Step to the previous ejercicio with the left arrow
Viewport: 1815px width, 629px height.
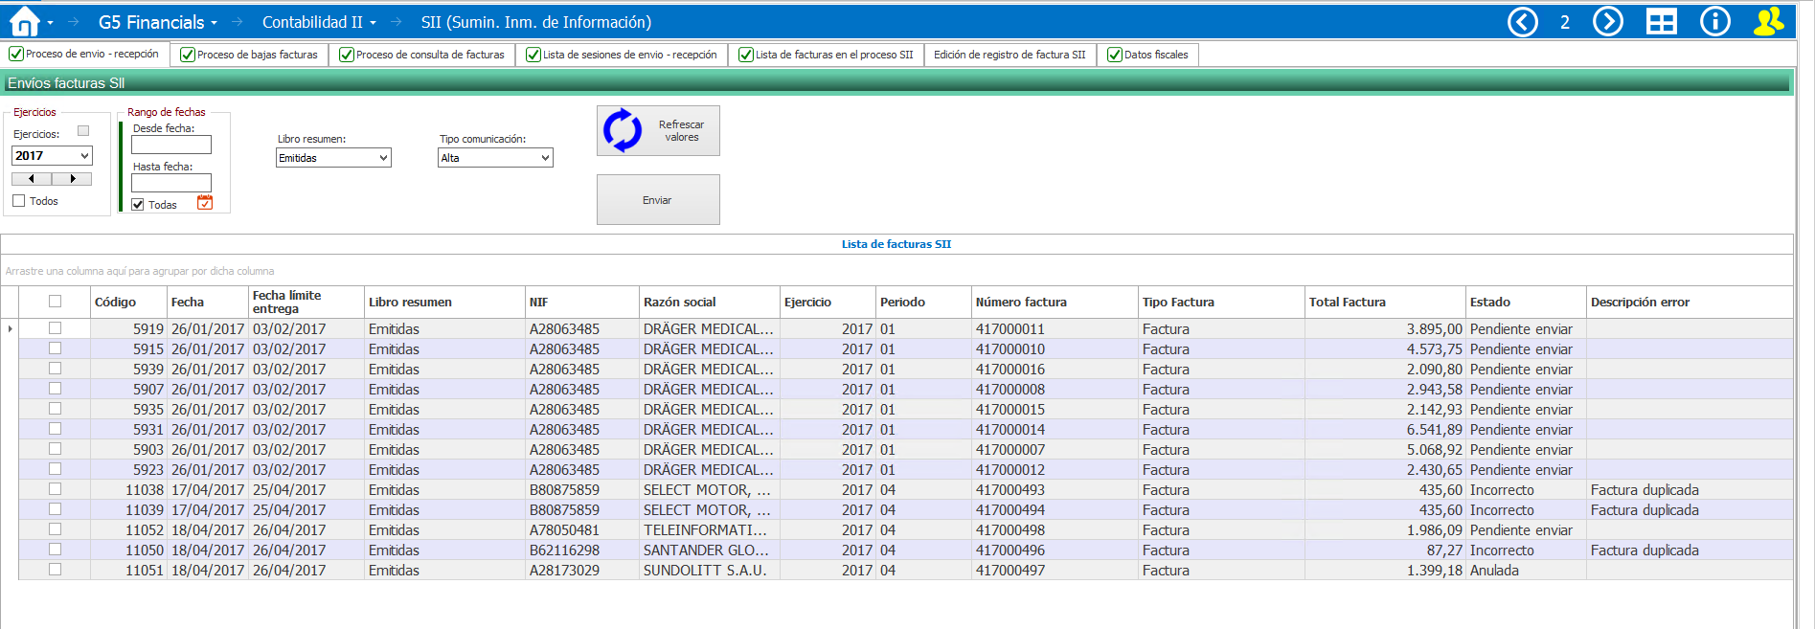point(32,179)
